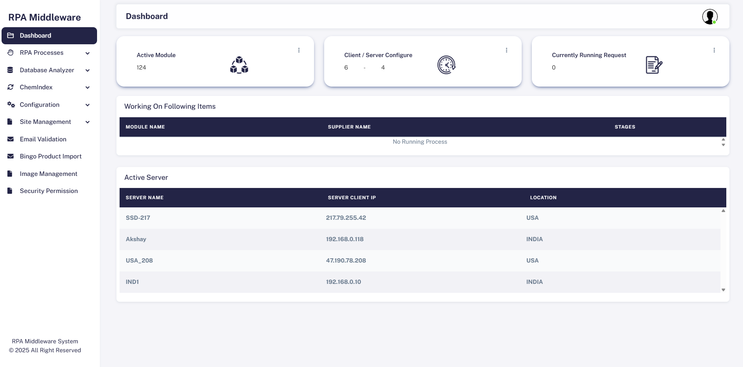Screen dimensions: 743x367
Task: Open Security Permission menu item
Action: 49,191
